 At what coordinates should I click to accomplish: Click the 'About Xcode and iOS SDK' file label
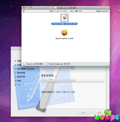click(x=64, y=24)
